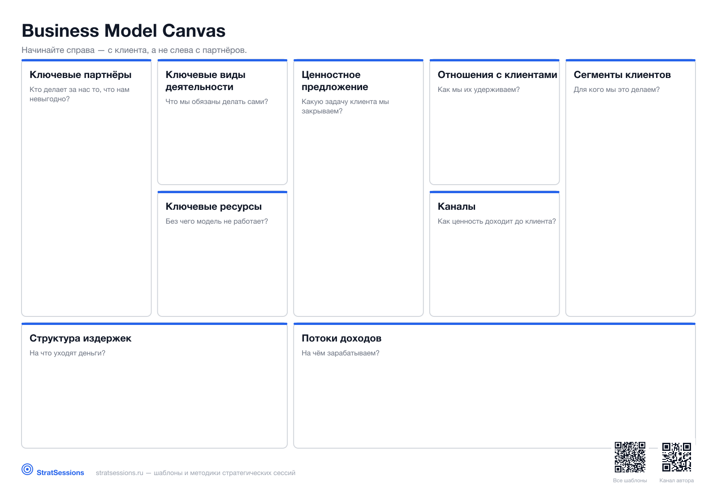Click 'Как ценность доходит до клиента?' prompt
Viewport: 717px width, 493px height.
click(x=497, y=221)
